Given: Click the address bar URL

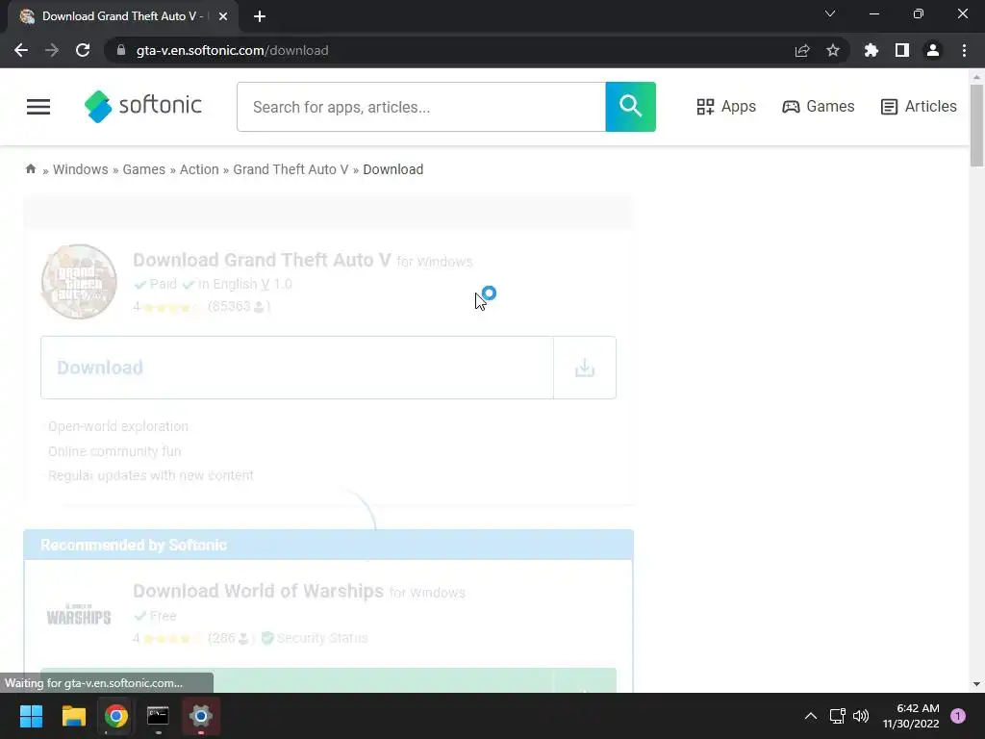Looking at the screenshot, I should pyautogui.click(x=233, y=50).
